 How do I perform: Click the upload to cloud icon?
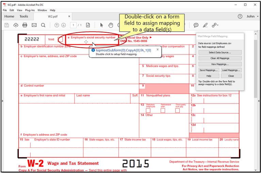click(x=16, y=25)
